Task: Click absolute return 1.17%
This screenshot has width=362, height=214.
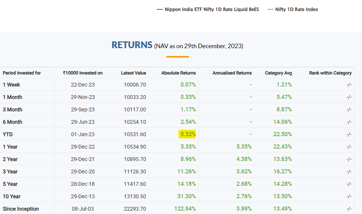Action: tap(188, 110)
